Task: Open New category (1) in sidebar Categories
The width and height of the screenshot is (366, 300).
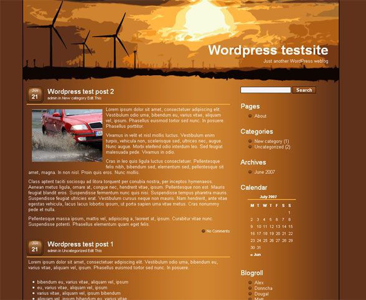Action: pyautogui.click(x=271, y=141)
